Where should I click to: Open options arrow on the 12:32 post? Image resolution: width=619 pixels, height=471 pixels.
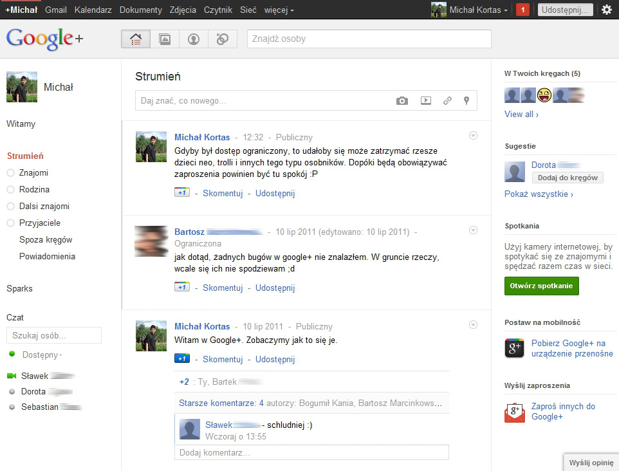coord(473,135)
